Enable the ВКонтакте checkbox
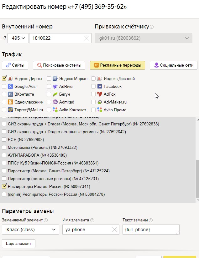Image resolution: width=199 pixels, height=258 pixels. (4, 94)
